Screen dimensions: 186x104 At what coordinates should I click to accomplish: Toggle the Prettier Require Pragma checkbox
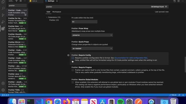coord(73,70)
